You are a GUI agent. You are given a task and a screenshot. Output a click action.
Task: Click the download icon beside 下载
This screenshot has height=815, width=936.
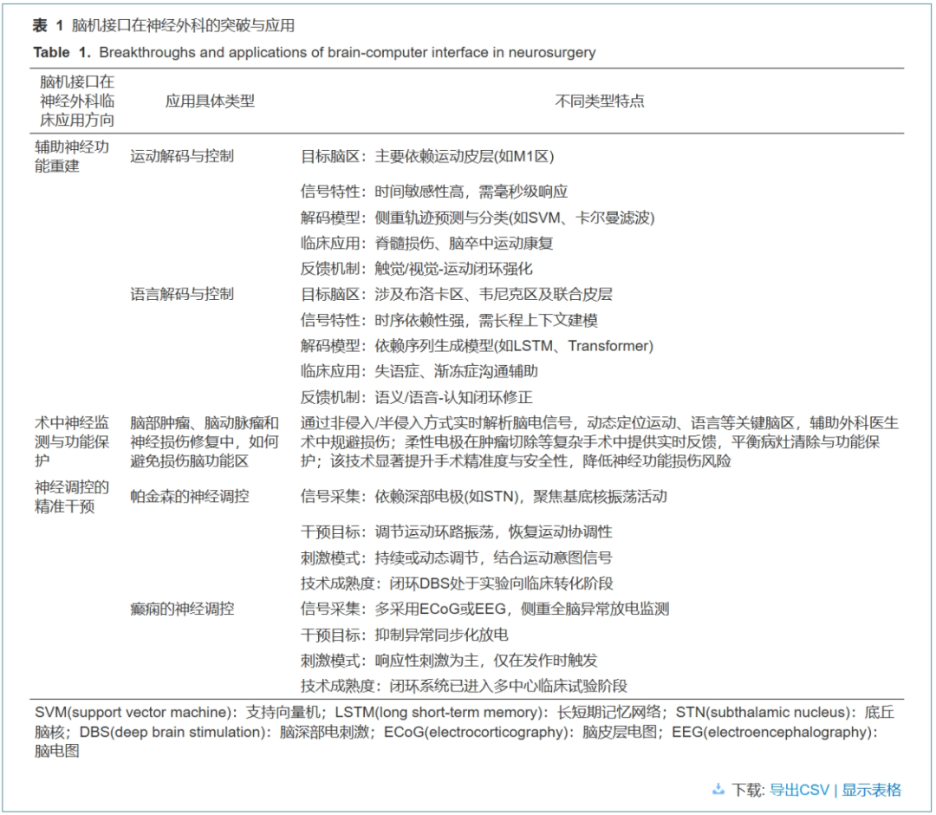tap(718, 790)
